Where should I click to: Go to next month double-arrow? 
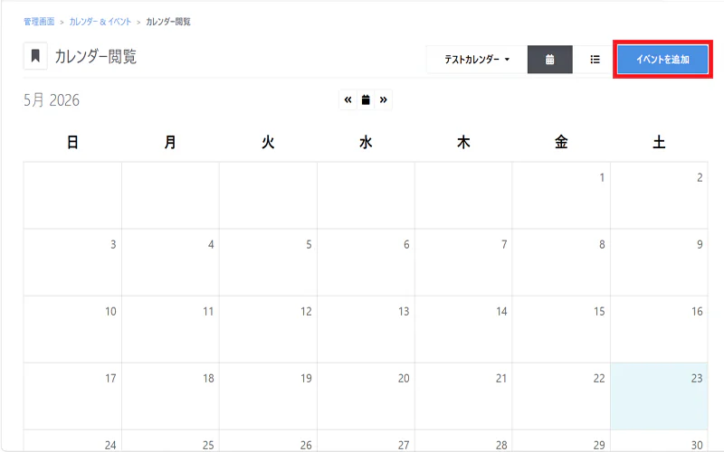[x=383, y=99]
